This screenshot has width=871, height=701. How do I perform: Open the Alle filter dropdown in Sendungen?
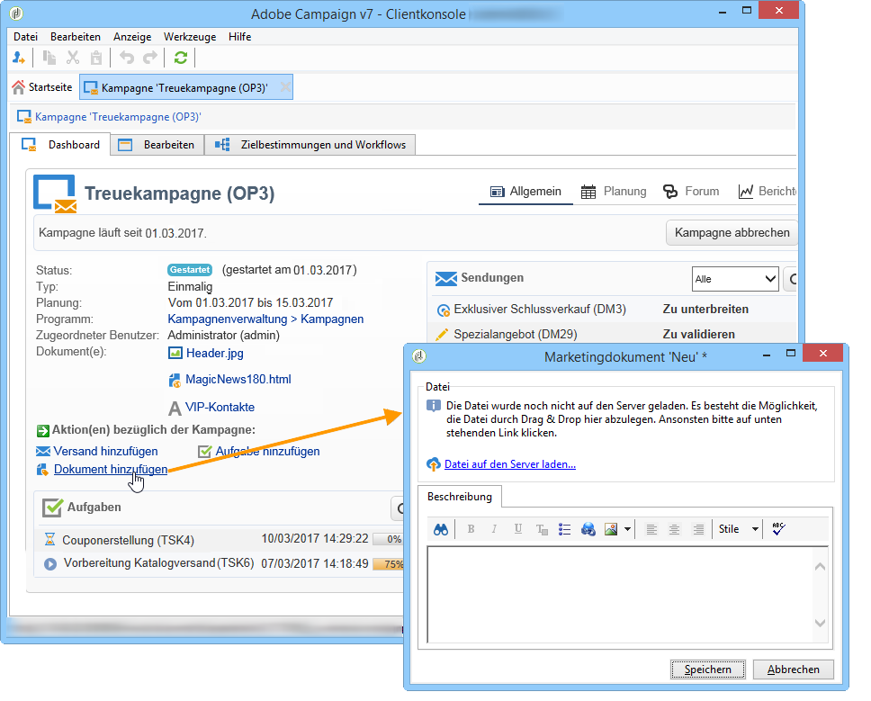tap(735, 279)
